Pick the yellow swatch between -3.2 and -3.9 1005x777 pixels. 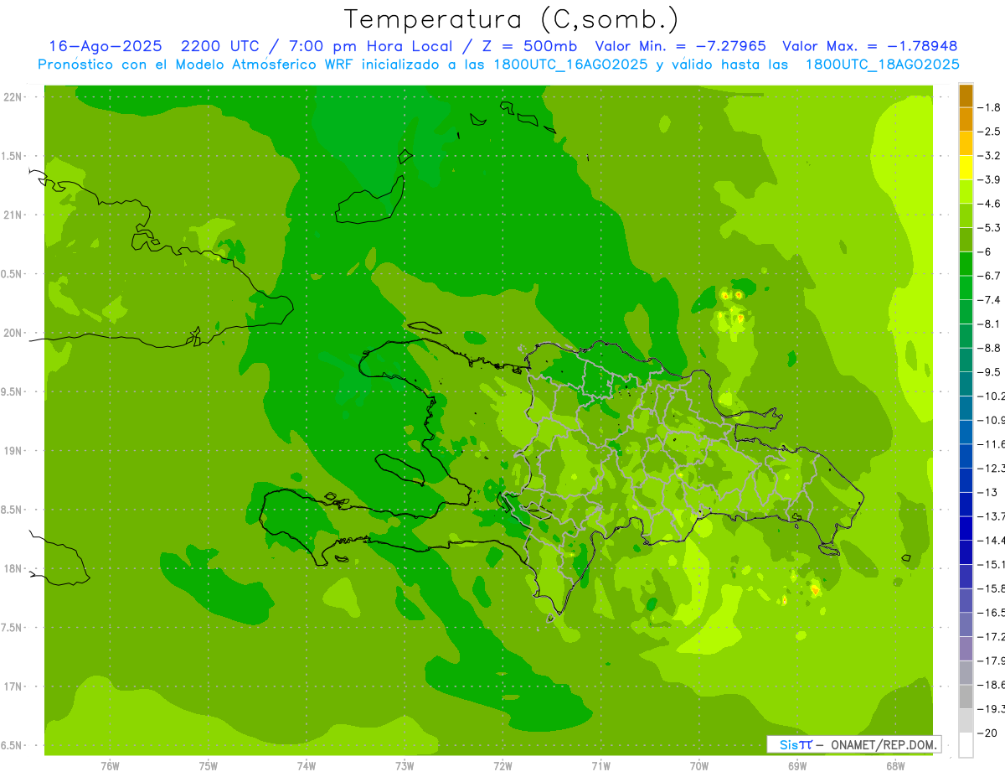point(966,168)
